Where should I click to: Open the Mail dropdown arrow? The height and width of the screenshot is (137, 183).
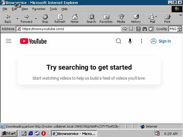click(156, 17)
